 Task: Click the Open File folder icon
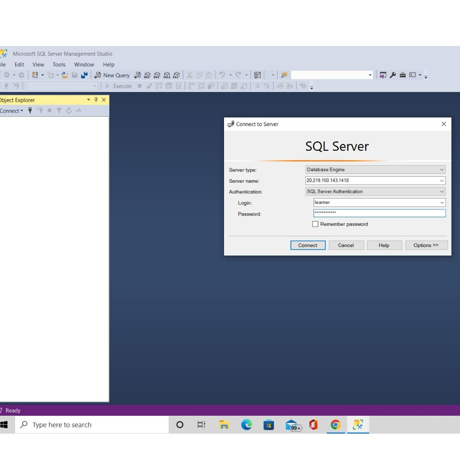[65, 75]
